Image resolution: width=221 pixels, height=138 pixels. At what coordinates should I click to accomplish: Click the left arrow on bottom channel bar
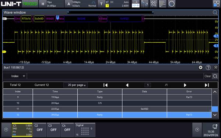coord(6,130)
